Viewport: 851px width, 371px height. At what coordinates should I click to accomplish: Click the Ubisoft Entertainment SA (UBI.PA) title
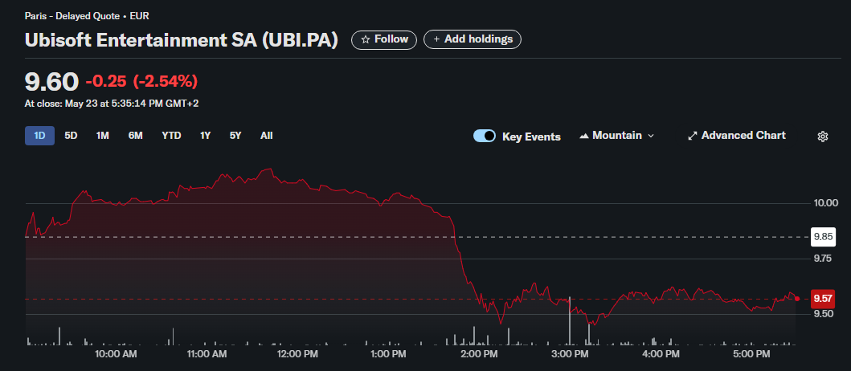click(182, 41)
